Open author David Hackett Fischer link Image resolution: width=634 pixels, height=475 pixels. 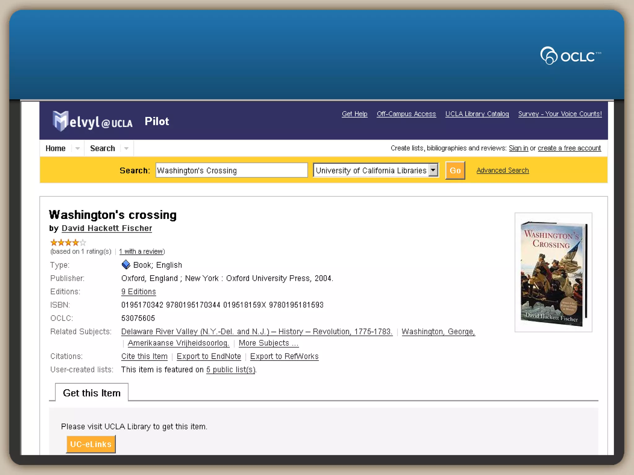[x=107, y=228]
